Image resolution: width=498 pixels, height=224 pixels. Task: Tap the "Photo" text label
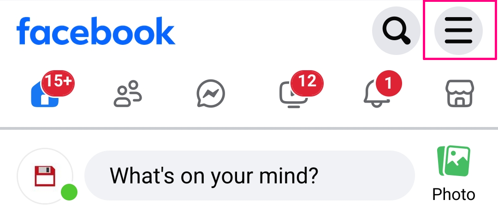[454, 194]
